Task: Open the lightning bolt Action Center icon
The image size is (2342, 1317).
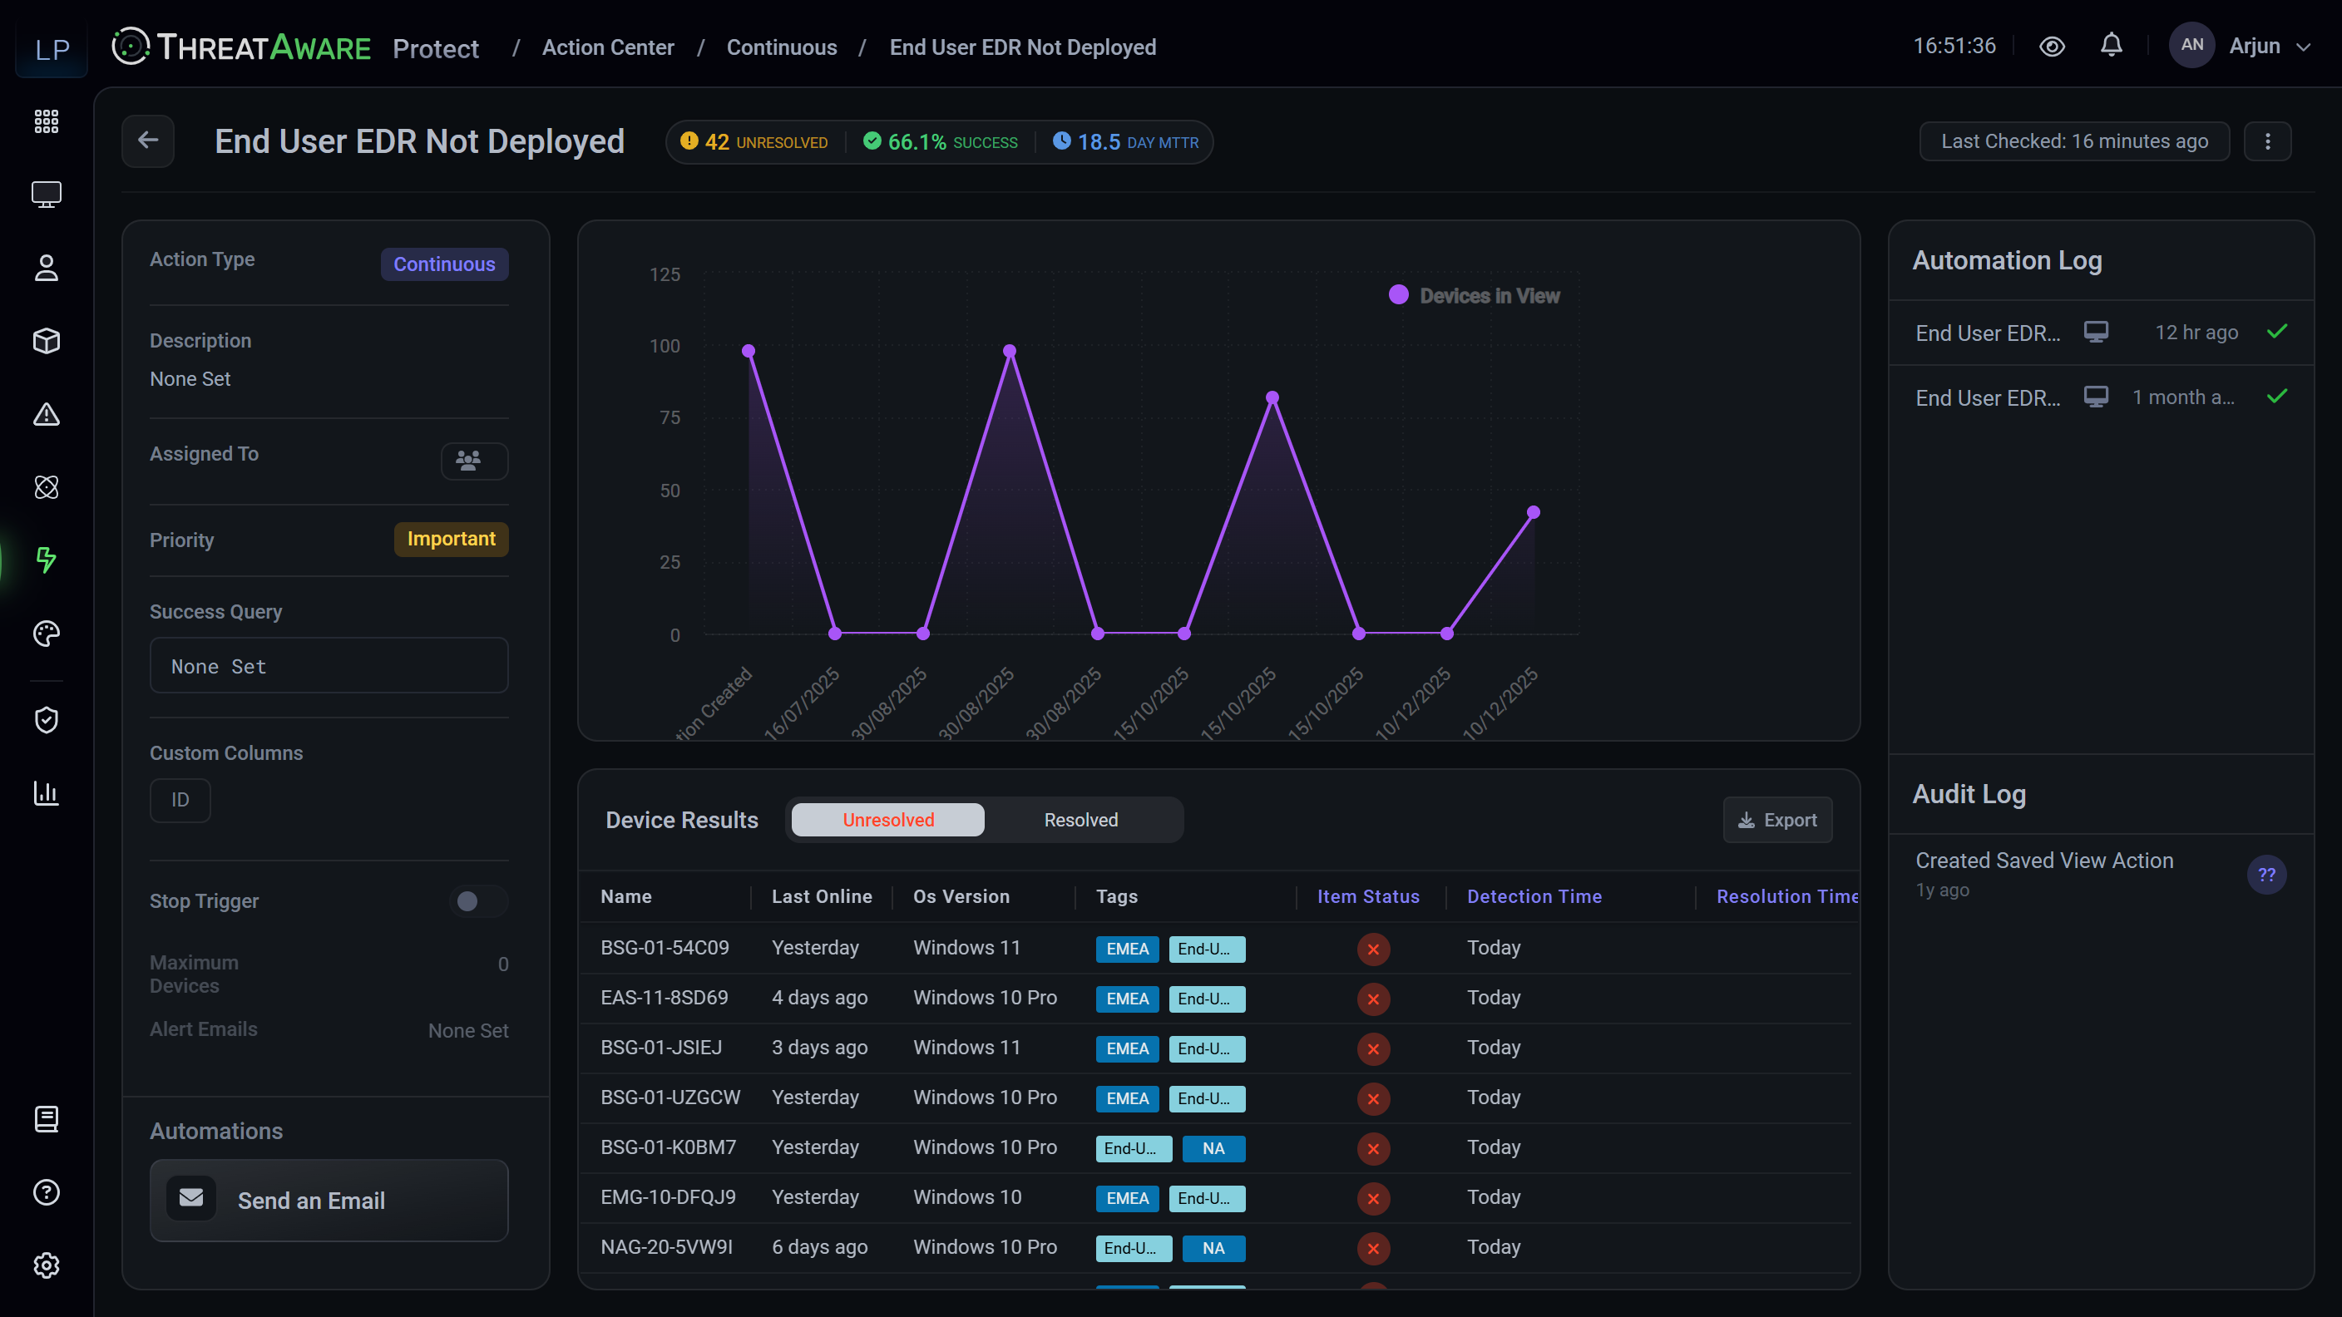Action: [47, 560]
